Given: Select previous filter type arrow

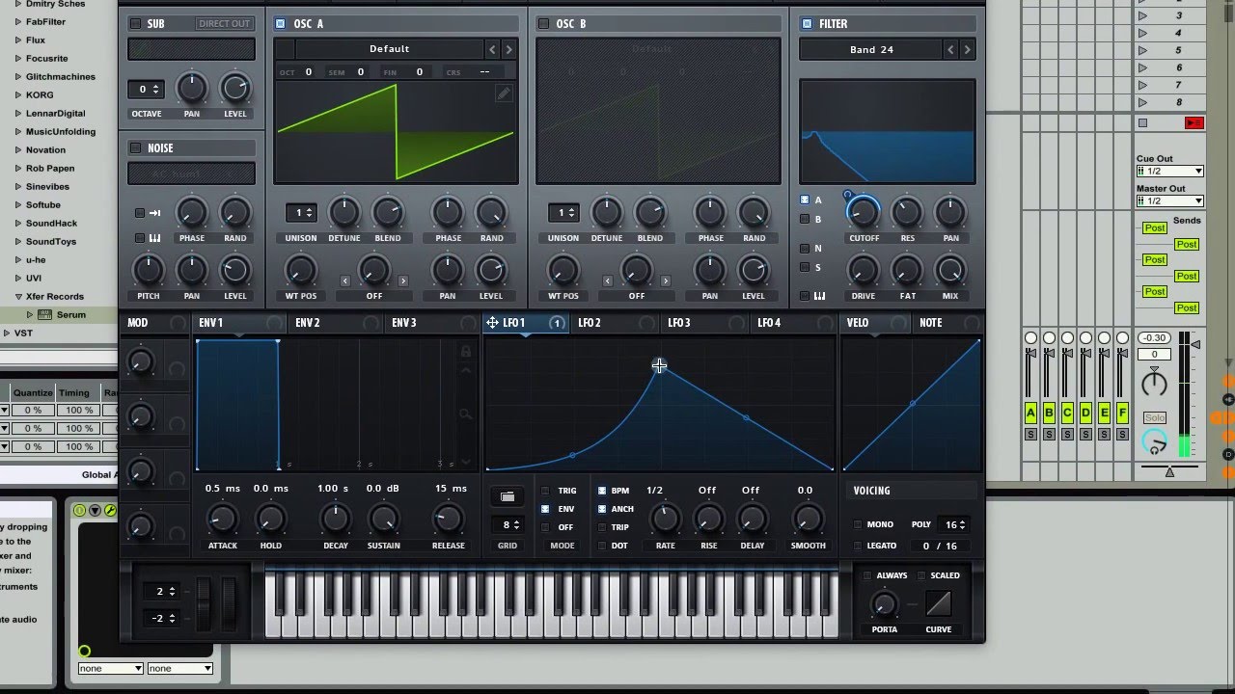Looking at the screenshot, I should (950, 49).
